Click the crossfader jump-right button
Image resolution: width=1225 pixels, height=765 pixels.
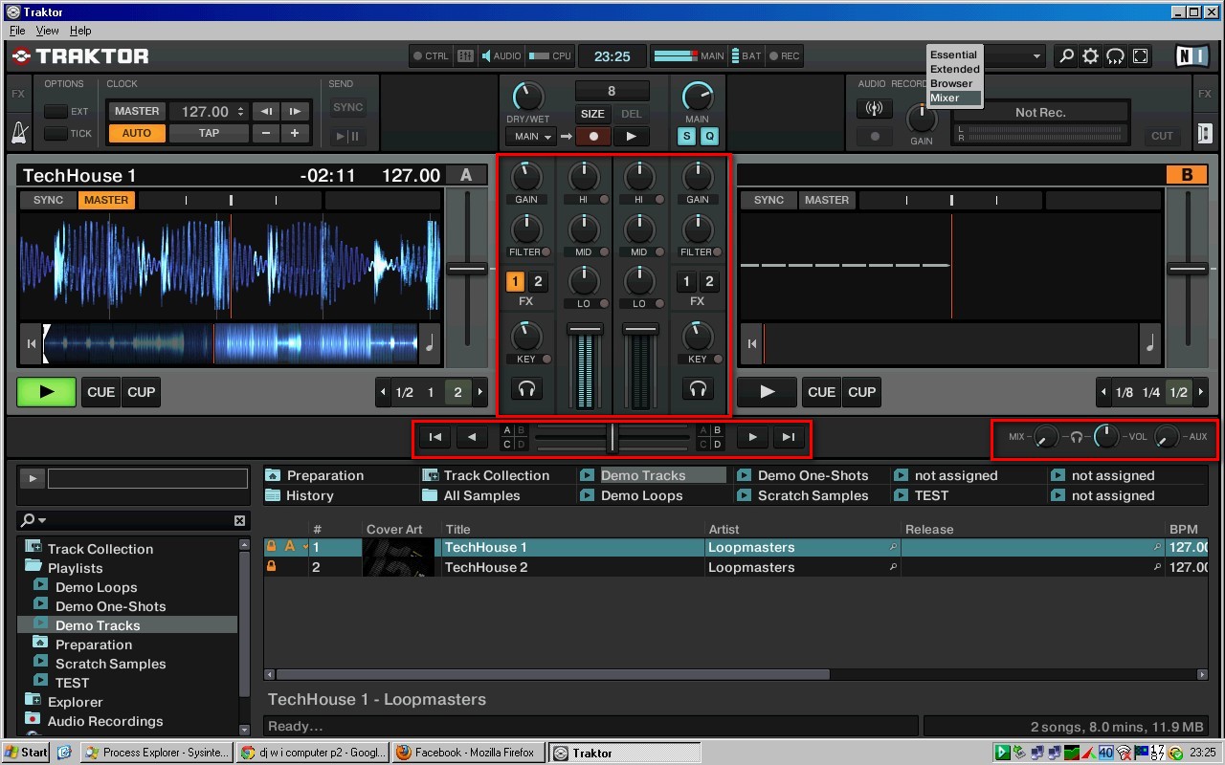[x=789, y=437]
